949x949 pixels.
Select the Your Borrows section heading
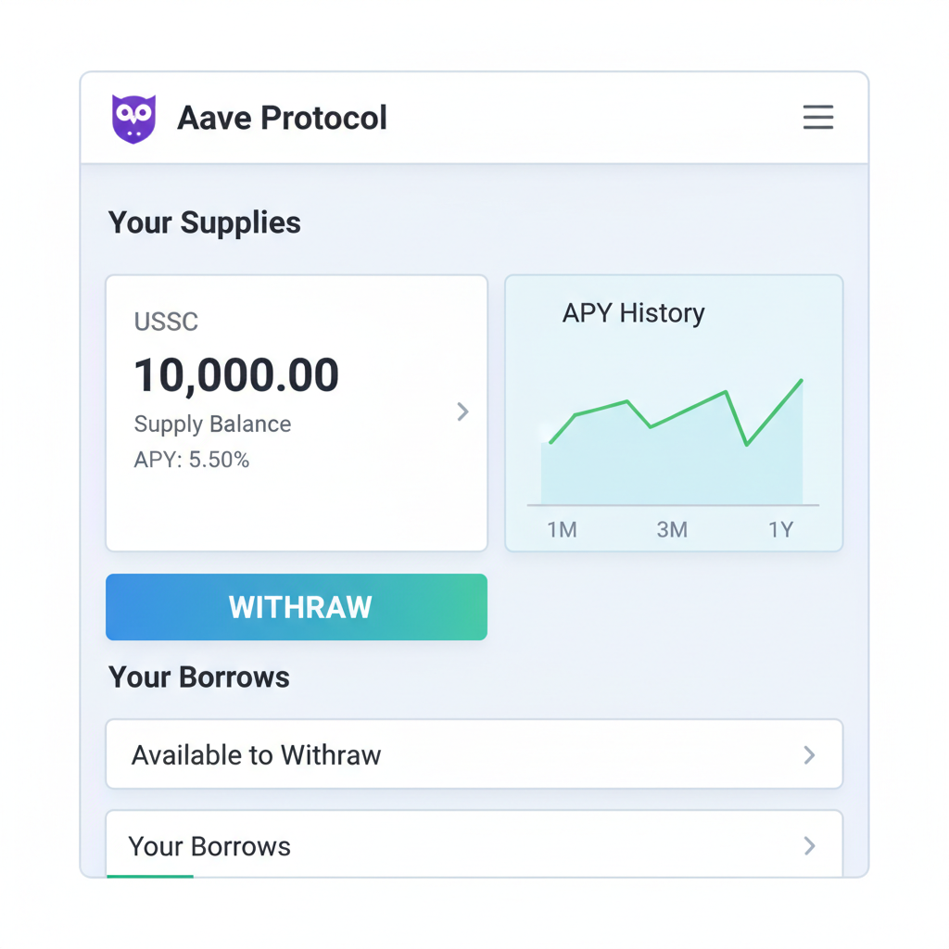199,677
